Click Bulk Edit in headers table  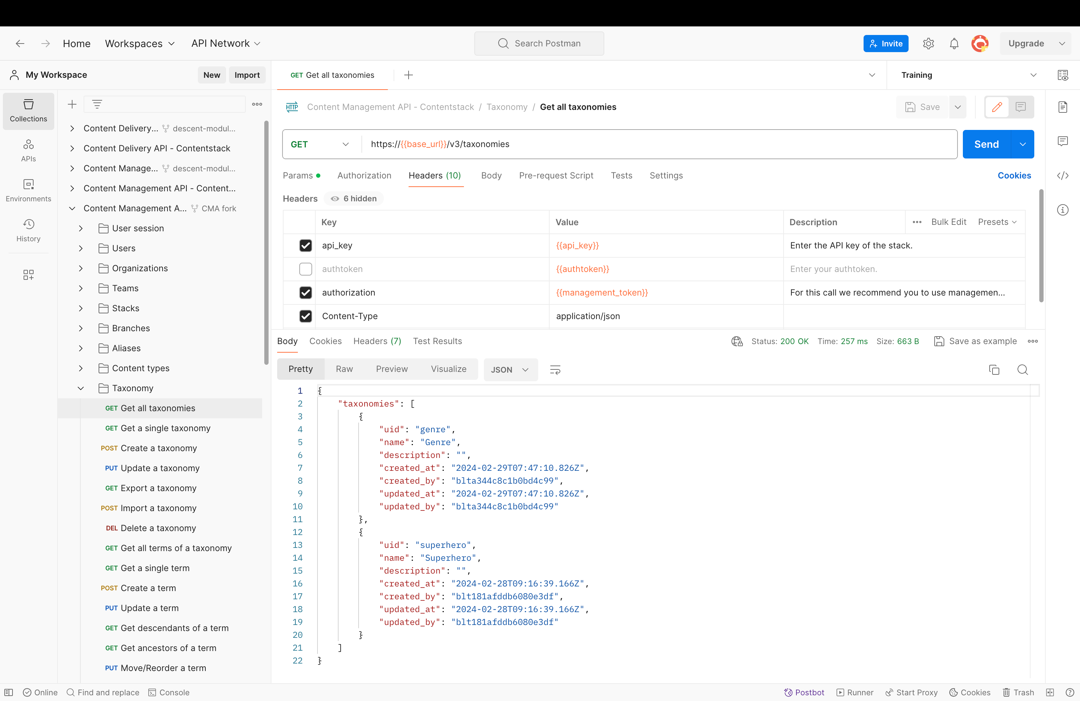coord(949,222)
